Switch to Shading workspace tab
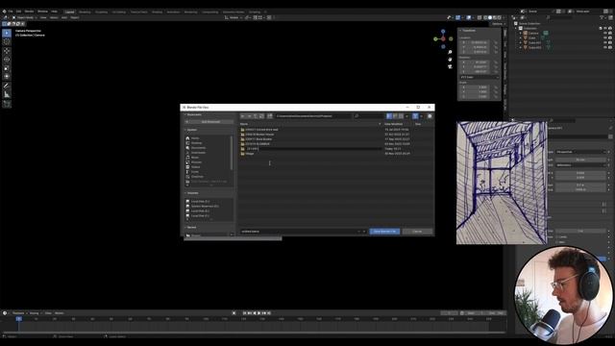Image resolution: width=615 pixels, height=346 pixels. tap(157, 12)
